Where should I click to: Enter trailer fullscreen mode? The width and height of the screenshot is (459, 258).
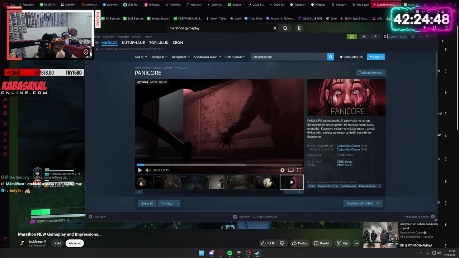pyautogui.click(x=299, y=170)
